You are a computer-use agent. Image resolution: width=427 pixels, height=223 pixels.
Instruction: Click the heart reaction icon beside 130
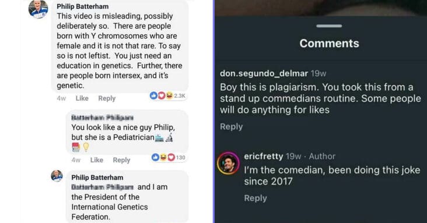tap(171, 157)
